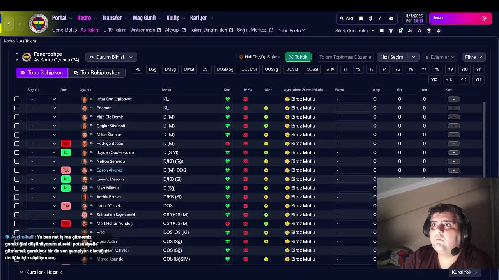The height and width of the screenshot is (280, 499).
Task: Tick the checkbox for Nélson Semedo
Action: click(x=17, y=161)
